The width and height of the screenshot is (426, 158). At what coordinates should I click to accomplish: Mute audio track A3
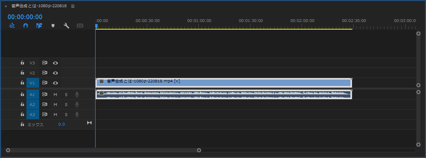coord(56,114)
